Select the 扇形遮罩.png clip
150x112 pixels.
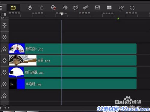(x=73, y=72)
